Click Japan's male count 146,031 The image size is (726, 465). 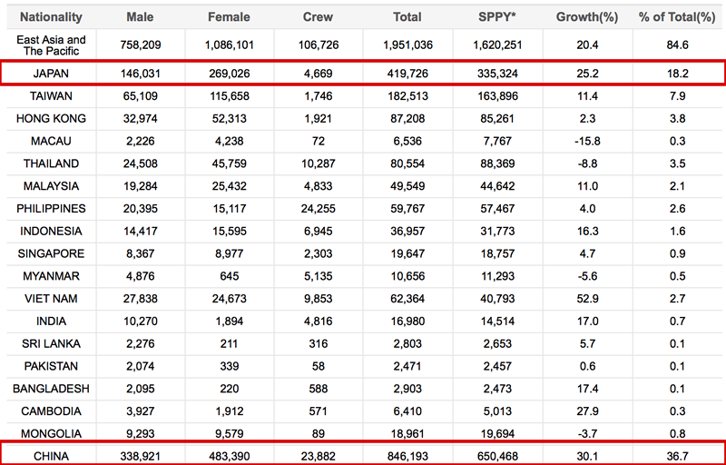point(140,74)
